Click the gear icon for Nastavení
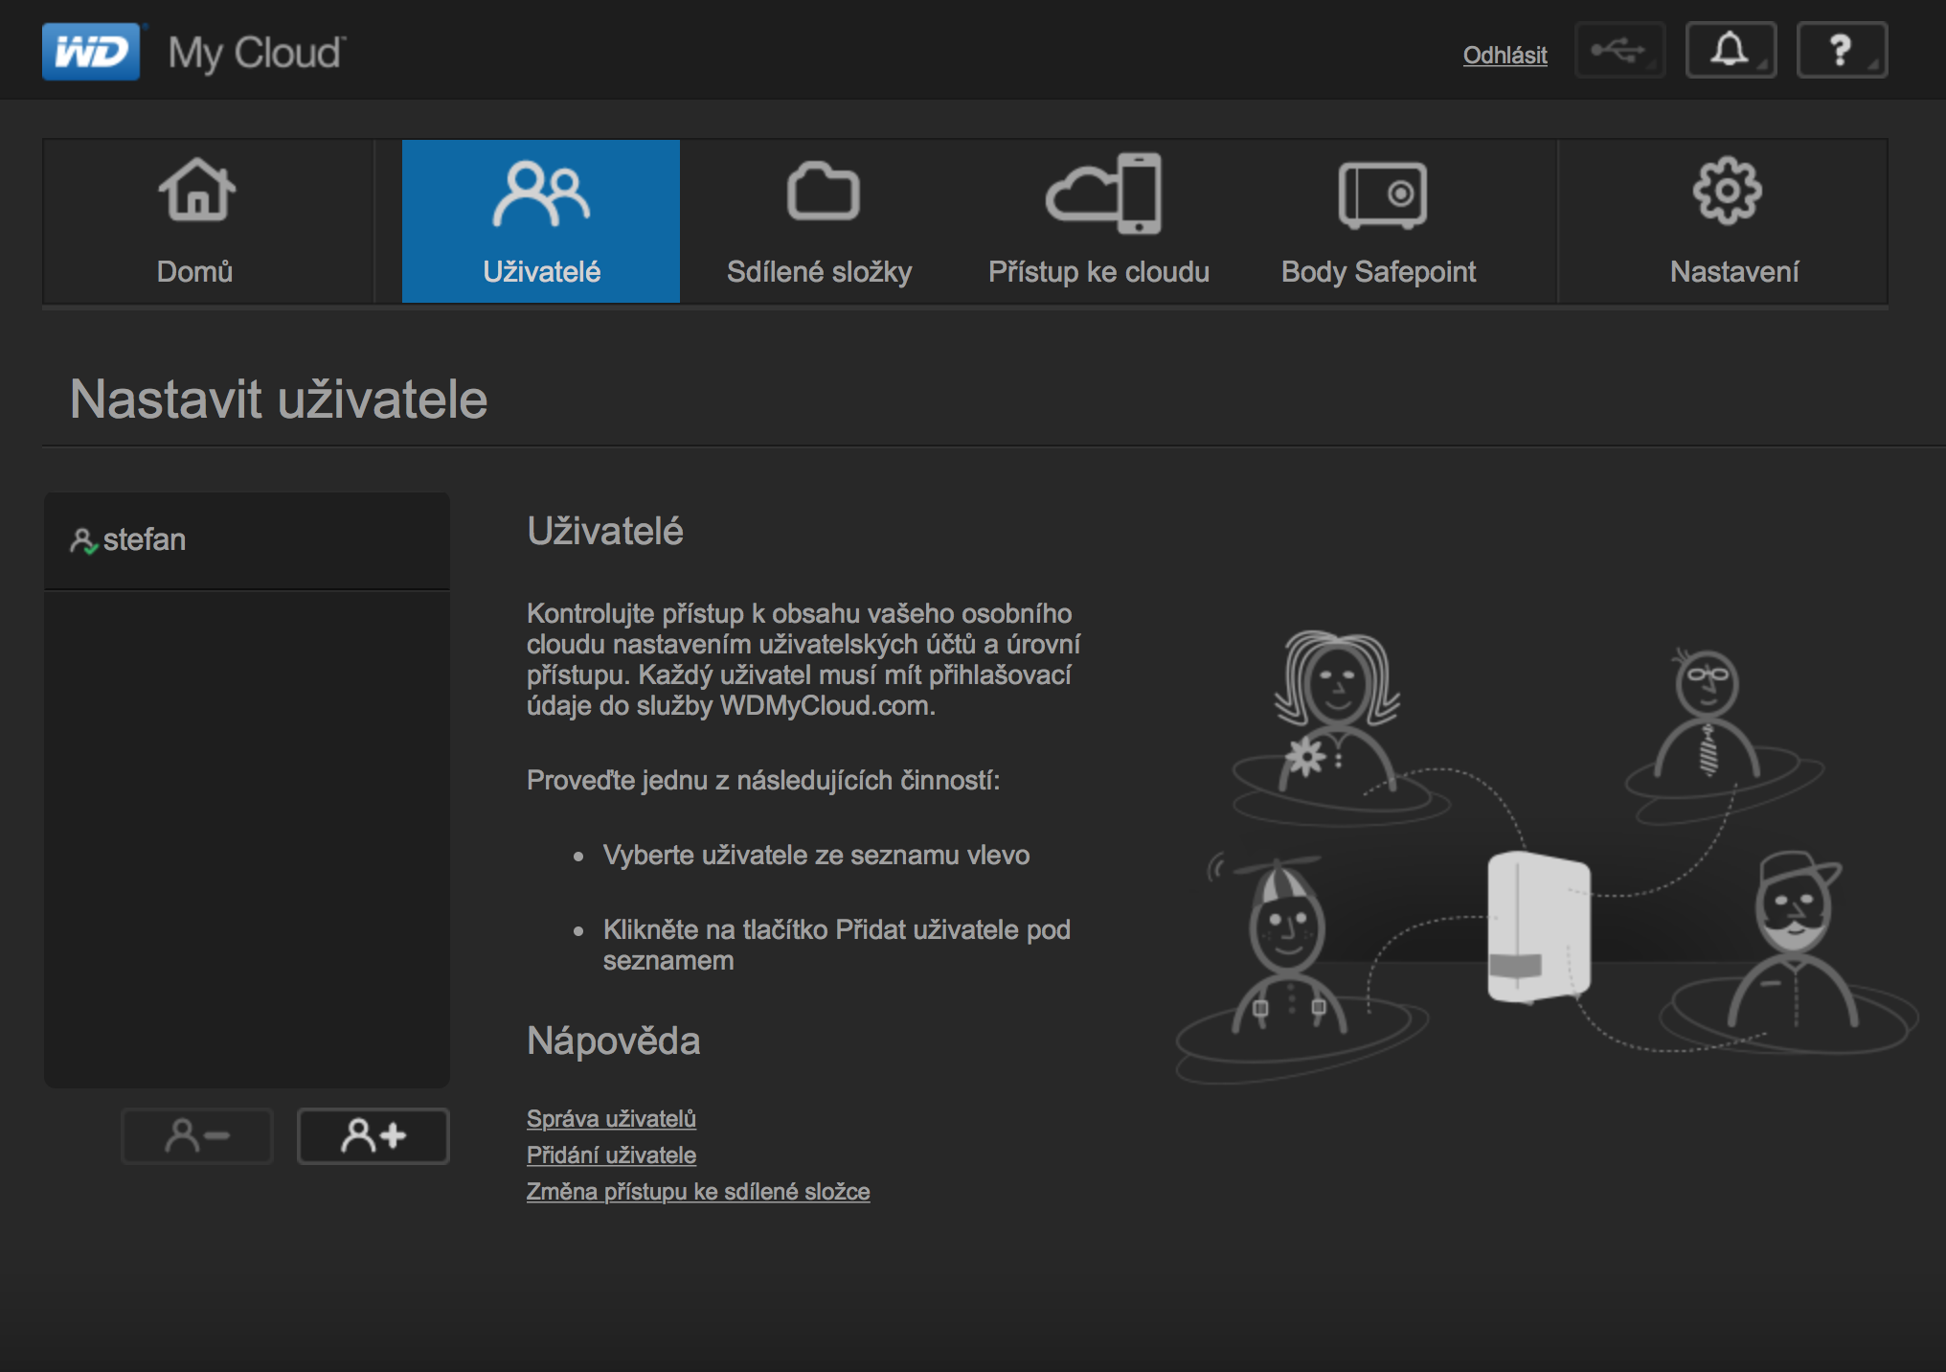This screenshot has height=1372, width=1946. 1726,191
